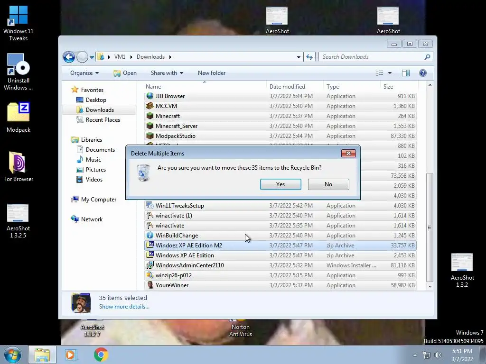Open recent locations dropdown beside nav arrows
The image size is (486, 364).
coord(92,57)
